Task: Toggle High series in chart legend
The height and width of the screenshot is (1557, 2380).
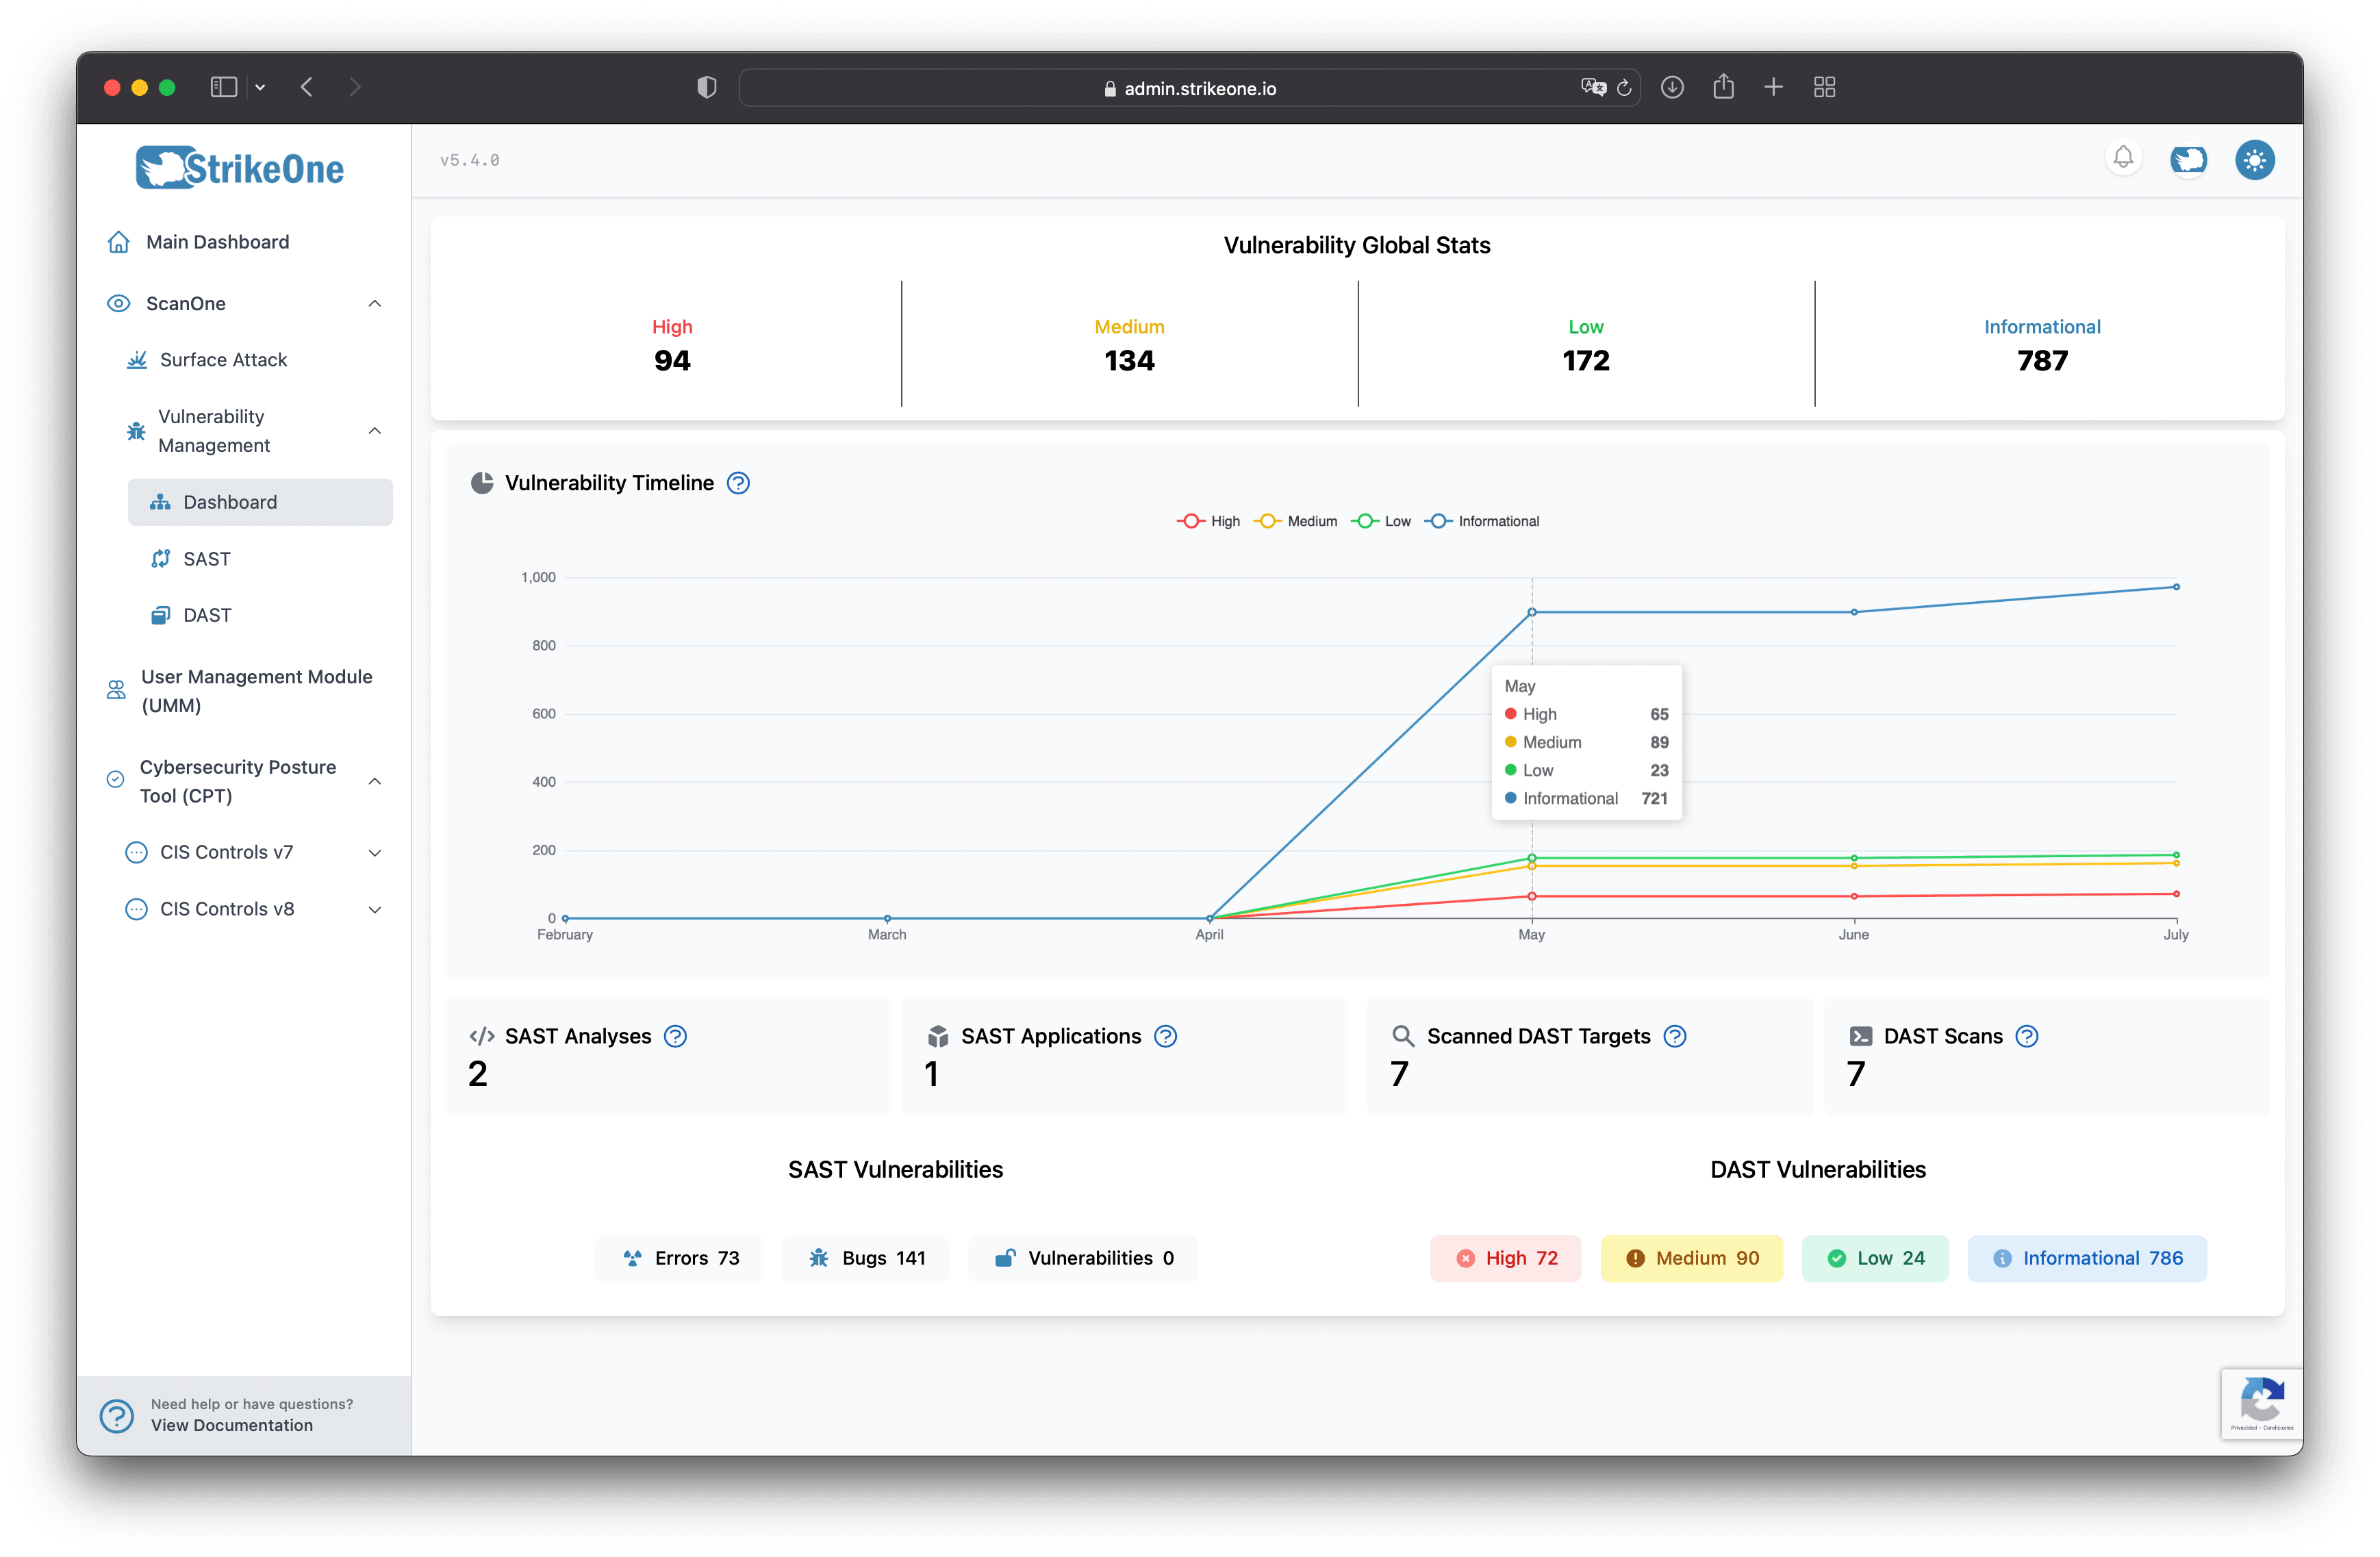Action: pyautogui.click(x=1208, y=521)
